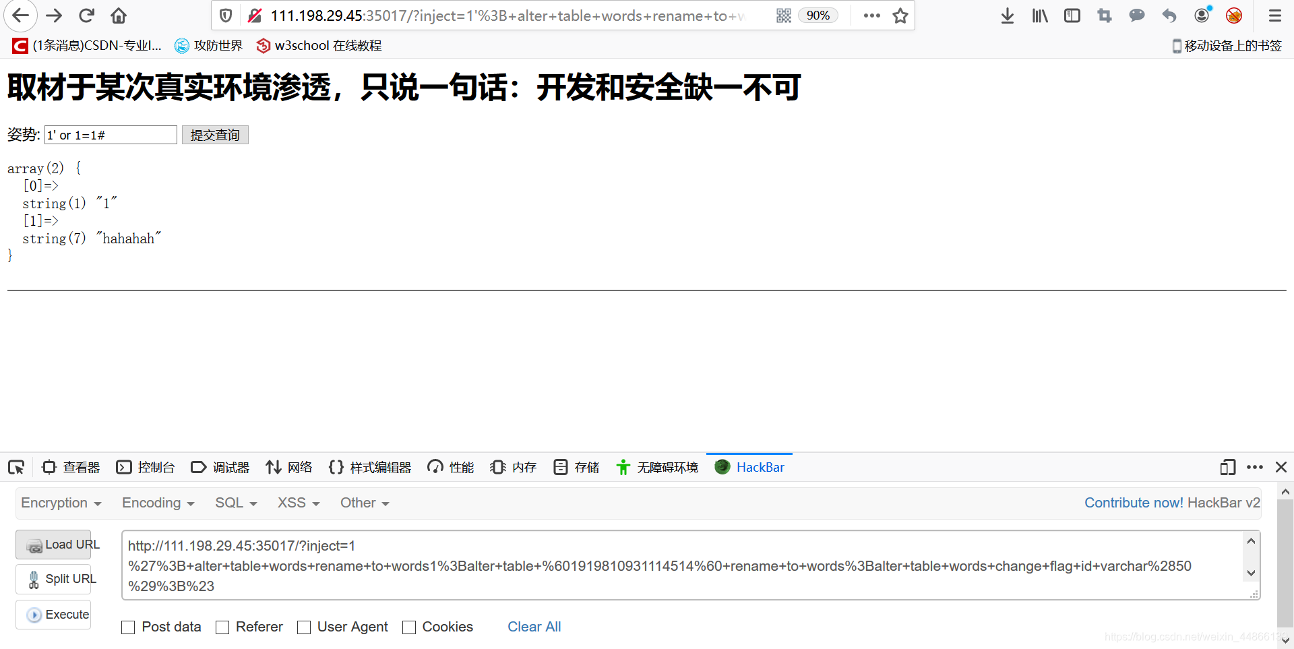Reload the current page
The image size is (1294, 649).
[86, 16]
